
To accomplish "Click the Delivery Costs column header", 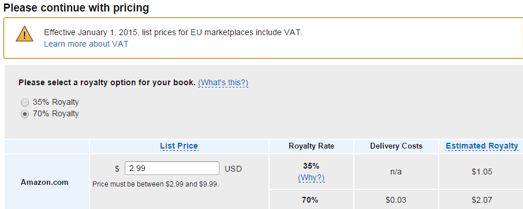I will click(396, 146).
